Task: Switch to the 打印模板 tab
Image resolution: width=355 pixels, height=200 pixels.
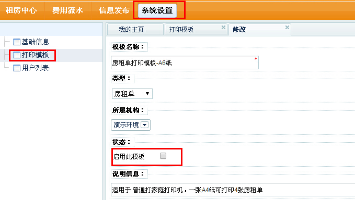Action: pos(196,30)
